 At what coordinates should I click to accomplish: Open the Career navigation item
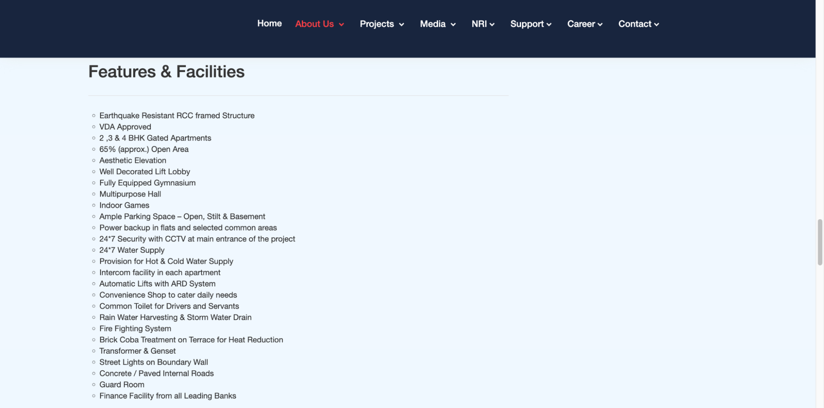coord(581,24)
